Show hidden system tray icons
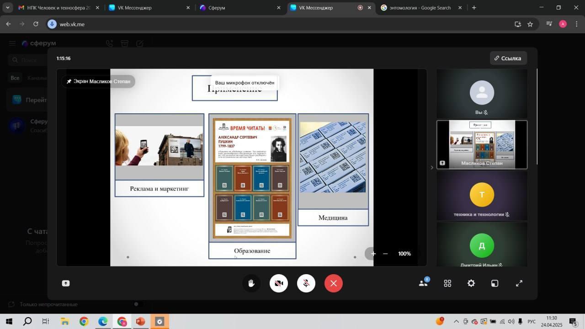585x329 pixels. (x=456, y=322)
